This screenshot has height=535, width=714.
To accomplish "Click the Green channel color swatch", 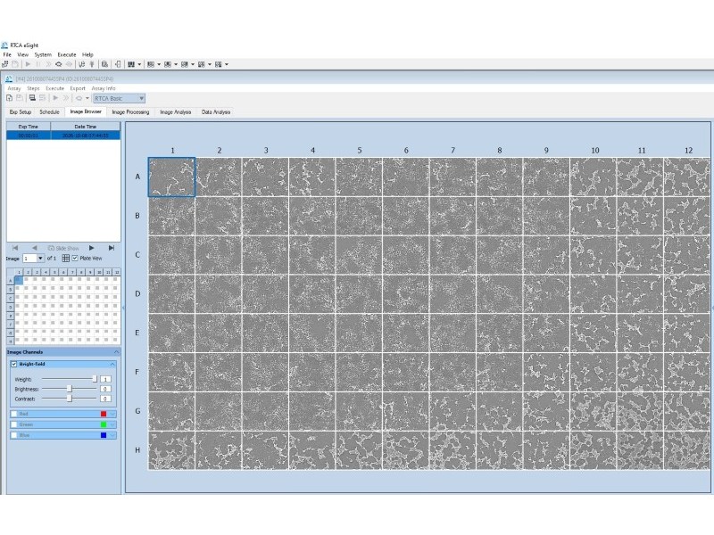I will pyautogui.click(x=104, y=424).
